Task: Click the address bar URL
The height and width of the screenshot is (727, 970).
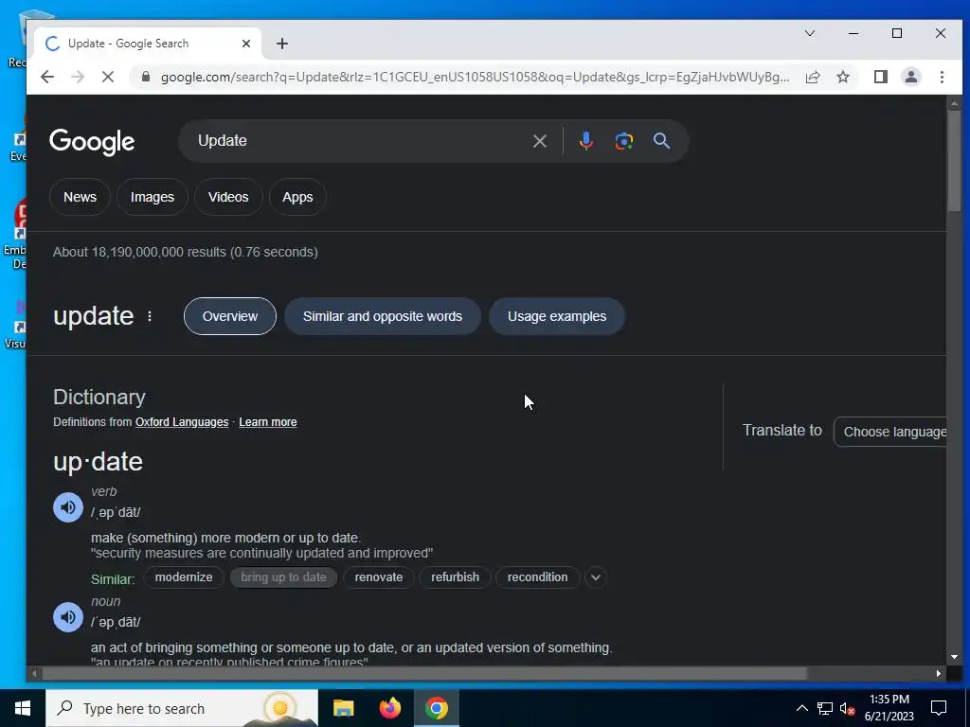Action: click(x=476, y=77)
